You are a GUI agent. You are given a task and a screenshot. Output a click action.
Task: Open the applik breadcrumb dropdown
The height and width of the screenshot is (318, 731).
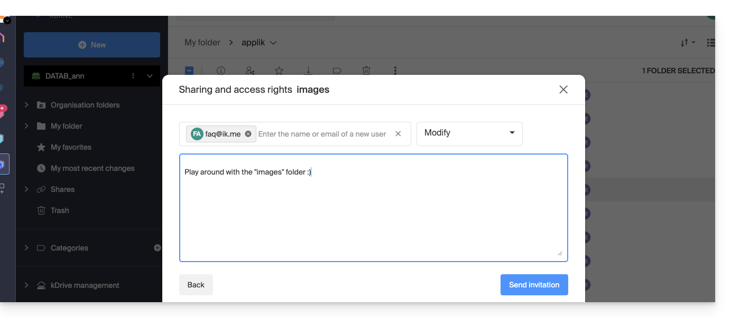click(273, 43)
